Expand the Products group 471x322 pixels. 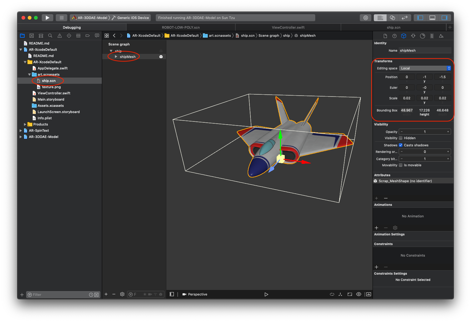pyautogui.click(x=25, y=124)
